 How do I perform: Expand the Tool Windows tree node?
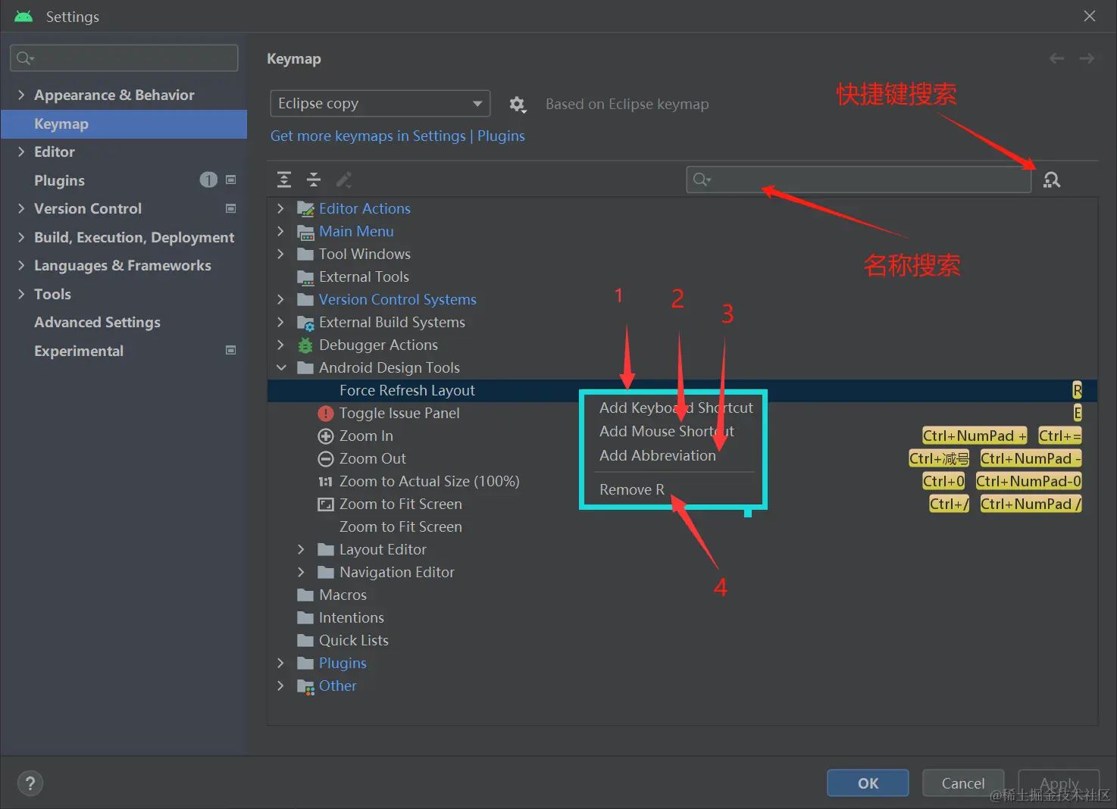point(280,254)
